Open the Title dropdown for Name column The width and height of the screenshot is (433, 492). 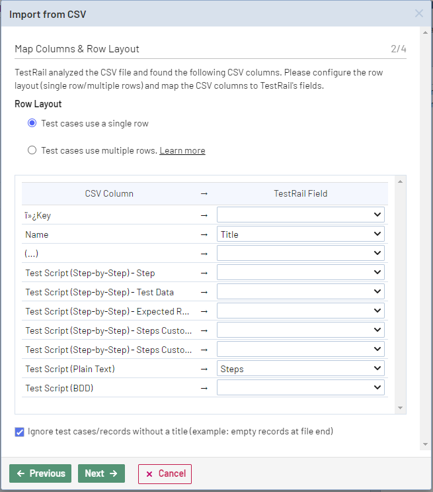(x=300, y=234)
